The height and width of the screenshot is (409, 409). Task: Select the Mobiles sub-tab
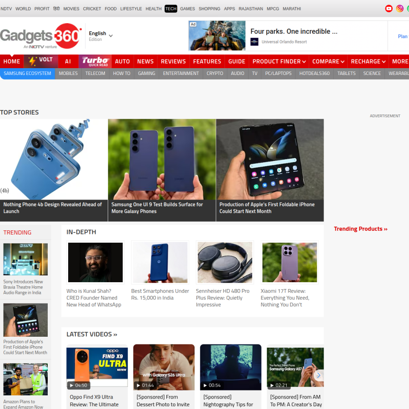(68, 74)
